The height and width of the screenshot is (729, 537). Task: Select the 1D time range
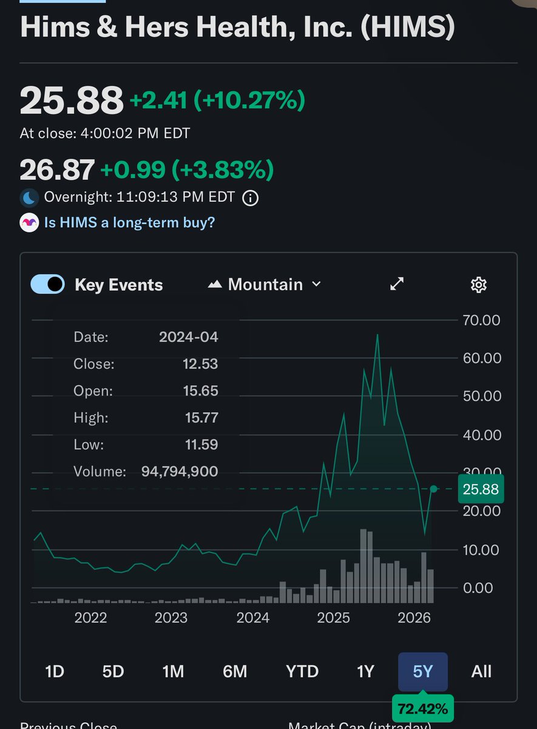click(x=55, y=671)
